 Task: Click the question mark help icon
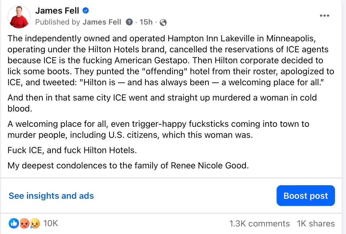point(129,22)
